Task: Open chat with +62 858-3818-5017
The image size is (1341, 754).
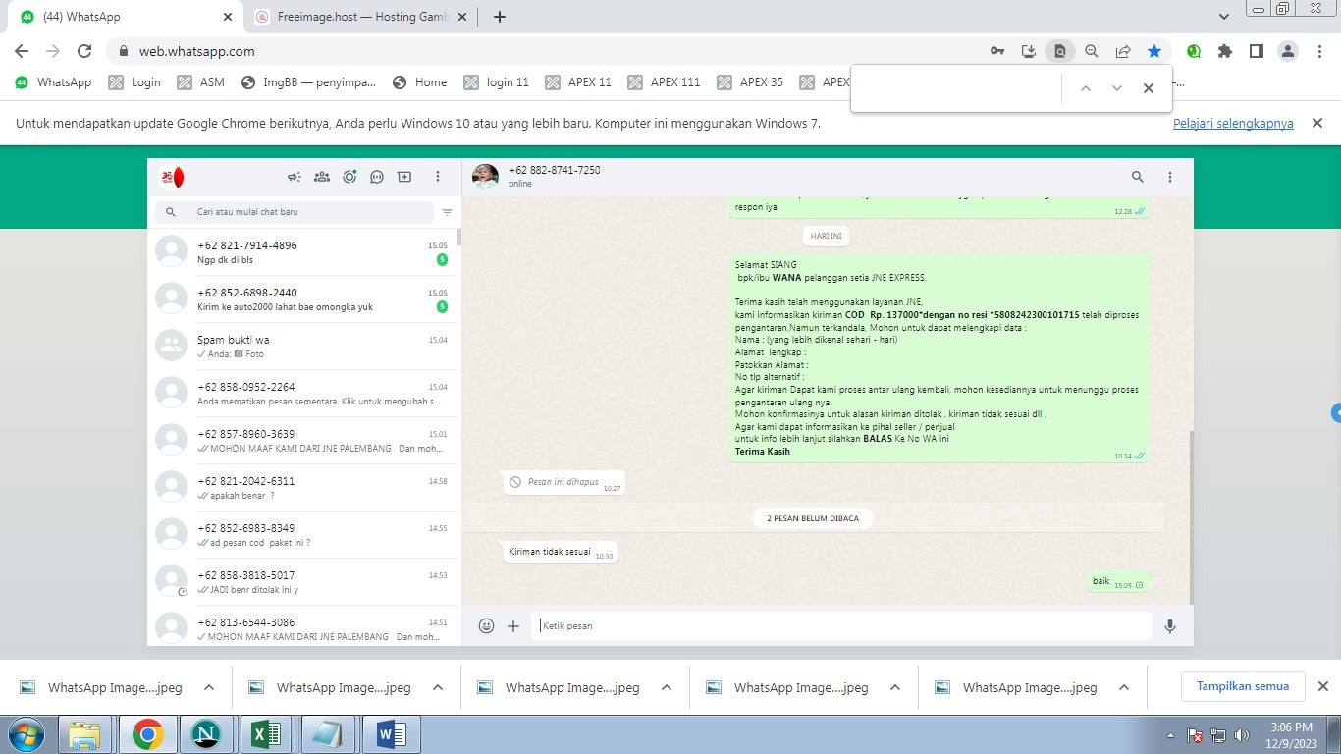Action: 302,582
